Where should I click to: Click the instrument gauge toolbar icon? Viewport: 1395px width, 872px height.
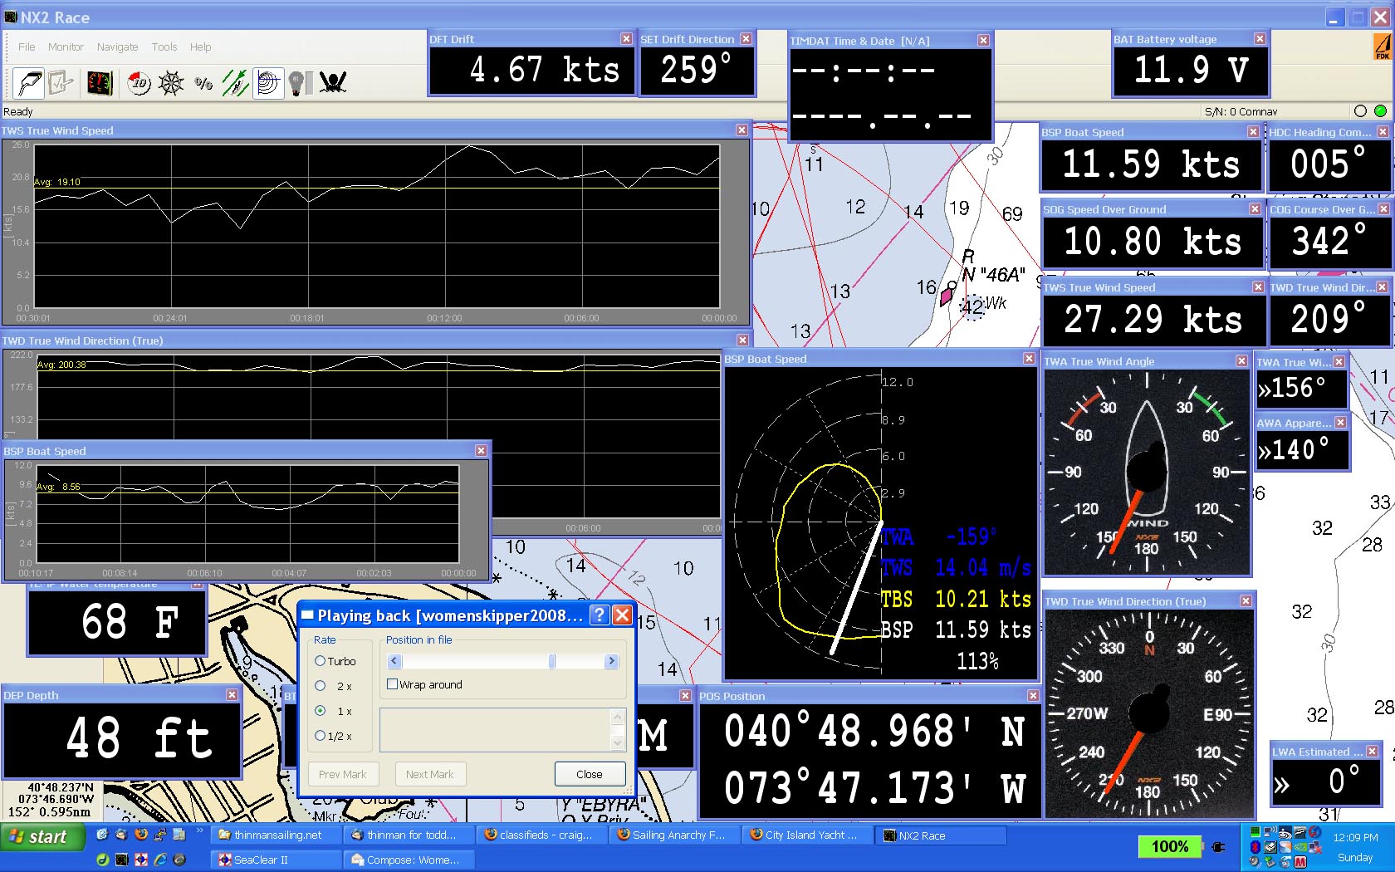tap(100, 83)
